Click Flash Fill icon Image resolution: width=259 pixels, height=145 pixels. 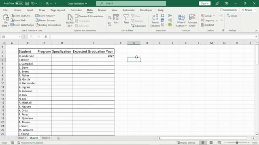pyautogui.click(x=163, y=16)
